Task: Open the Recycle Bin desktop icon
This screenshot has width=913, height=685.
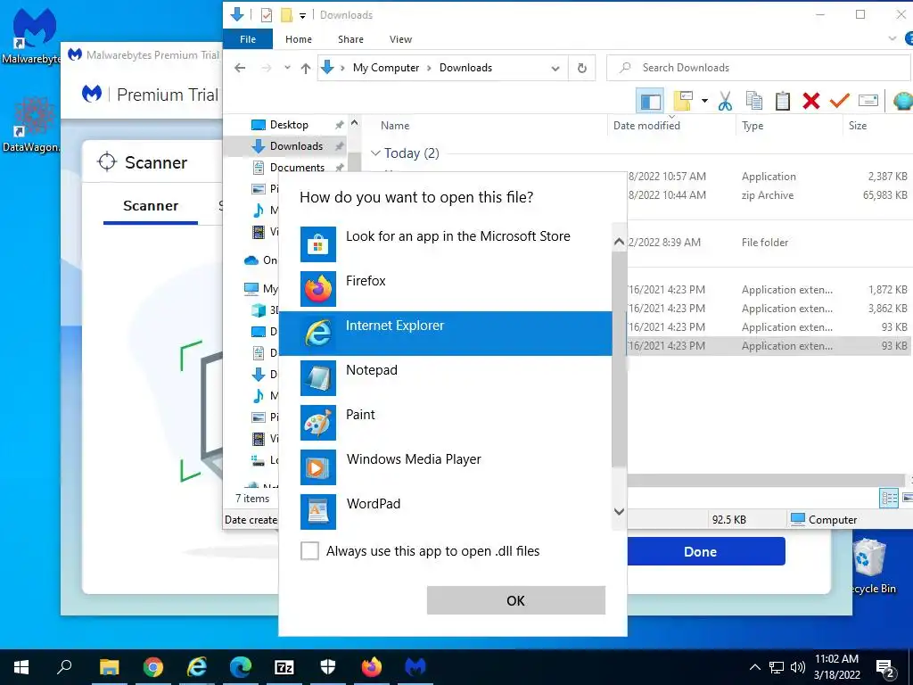Action: (871, 565)
